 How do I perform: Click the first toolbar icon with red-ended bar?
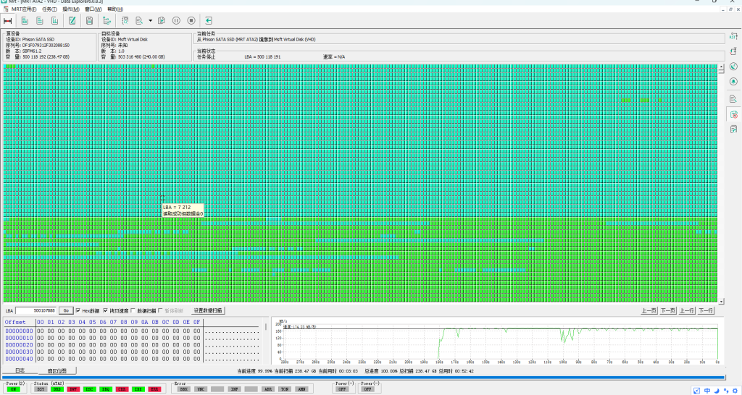click(x=7, y=20)
